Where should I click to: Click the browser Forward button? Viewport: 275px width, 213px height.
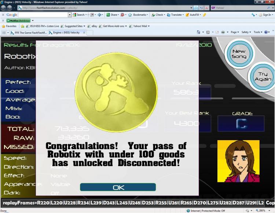tap(9, 8)
